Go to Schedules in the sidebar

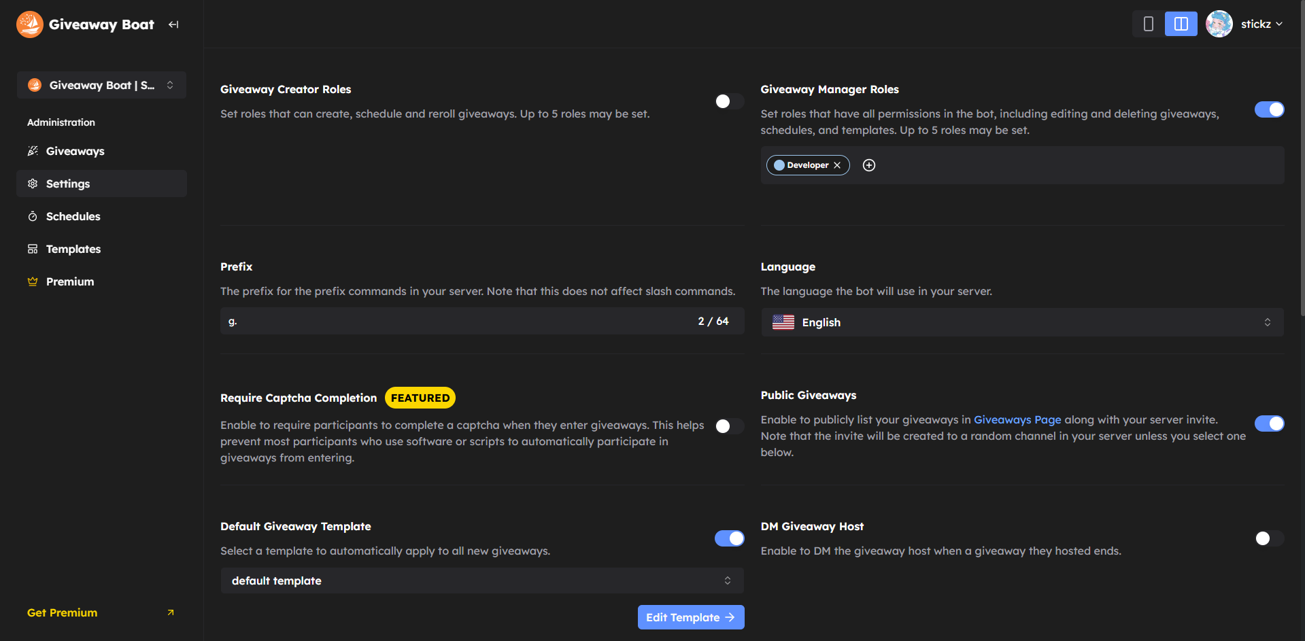click(x=101, y=216)
